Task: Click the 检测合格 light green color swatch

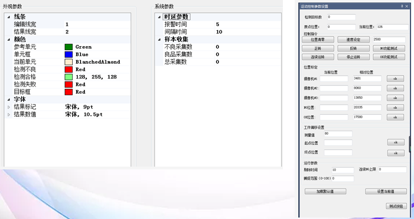Action: 69,77
